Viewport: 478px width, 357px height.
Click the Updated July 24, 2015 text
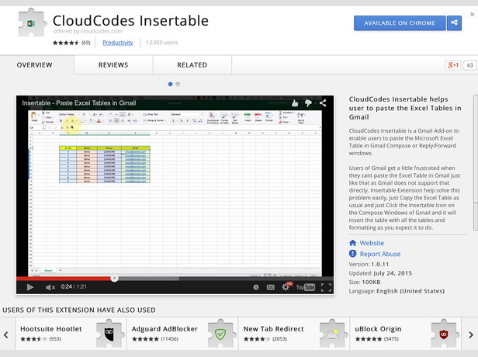coord(380,273)
